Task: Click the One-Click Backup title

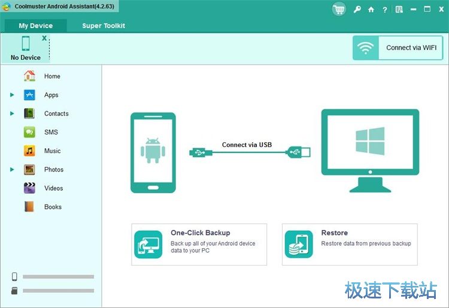Action: tap(201, 233)
